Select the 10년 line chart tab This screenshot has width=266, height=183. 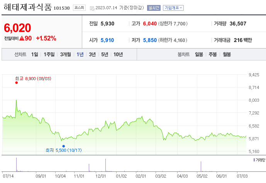(118, 54)
